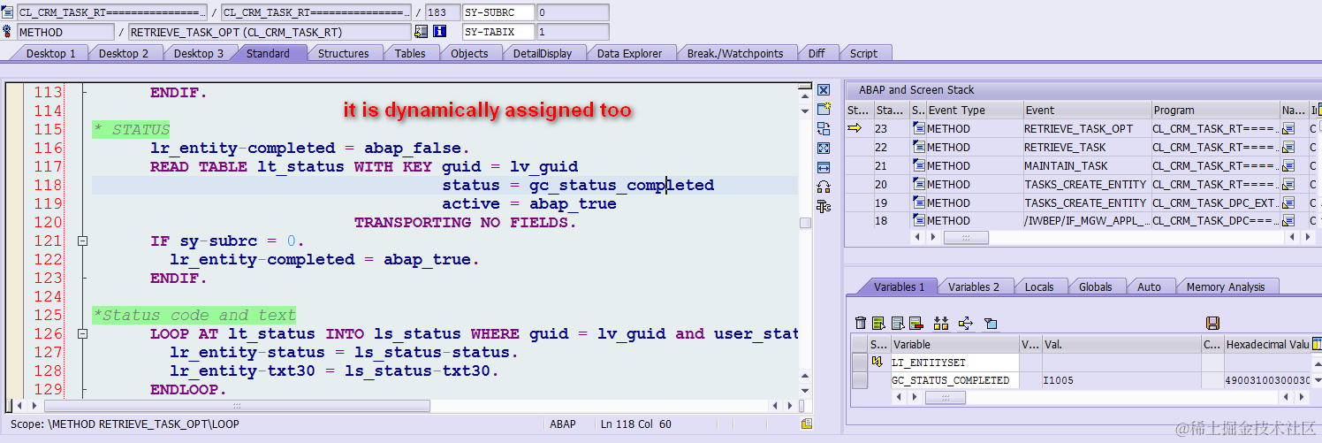This screenshot has width=1322, height=443.
Task: Click the swap tool icon beside editor
Action: (824, 129)
